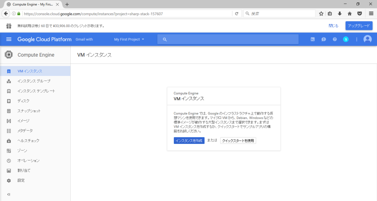Open 割り当て in sidebar
377x201 pixels.
tap(35, 170)
